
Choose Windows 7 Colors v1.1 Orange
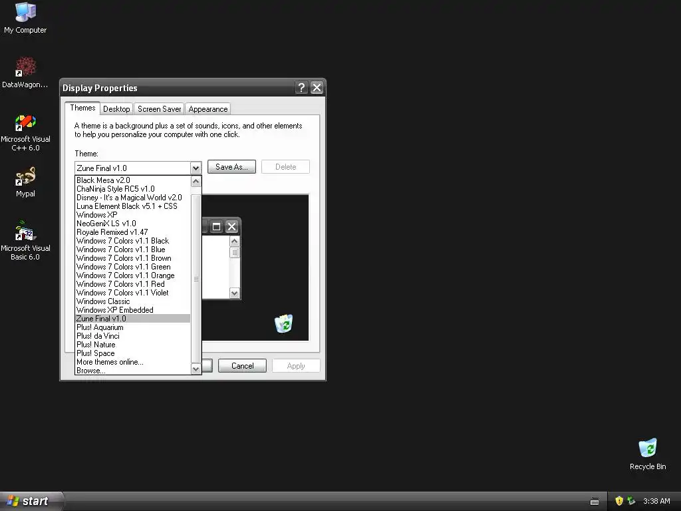(x=133, y=275)
